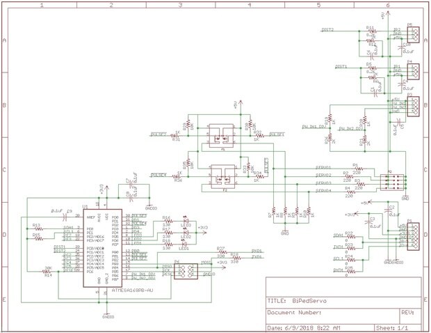Viewport: 431px width, 333px height.
Task: Click the Date 6/9/2018 8:22 AM text
Action: pos(304,327)
